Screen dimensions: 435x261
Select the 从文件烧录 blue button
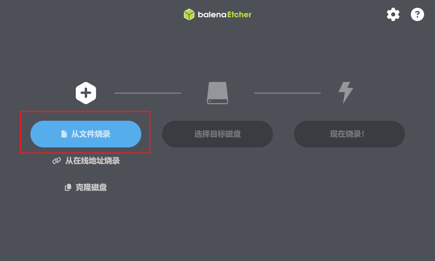pos(86,134)
